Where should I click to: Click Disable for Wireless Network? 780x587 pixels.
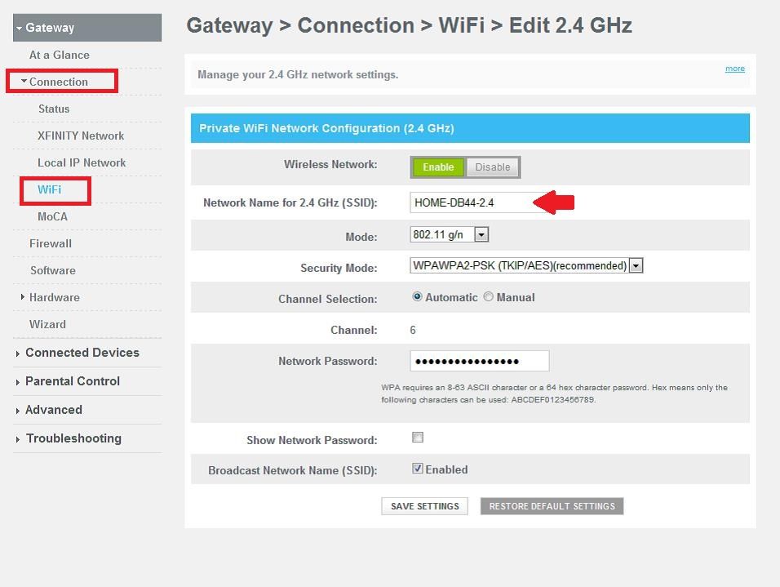click(x=493, y=167)
